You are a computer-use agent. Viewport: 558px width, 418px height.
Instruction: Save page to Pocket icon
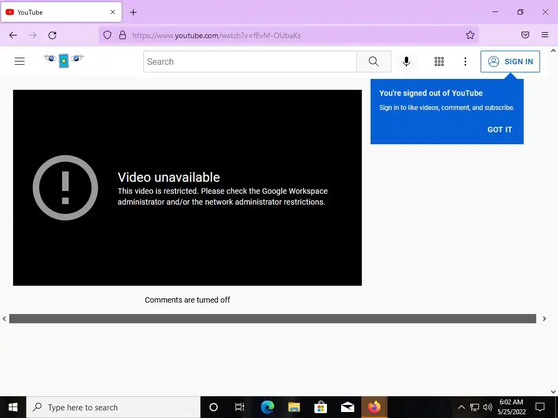(525, 35)
